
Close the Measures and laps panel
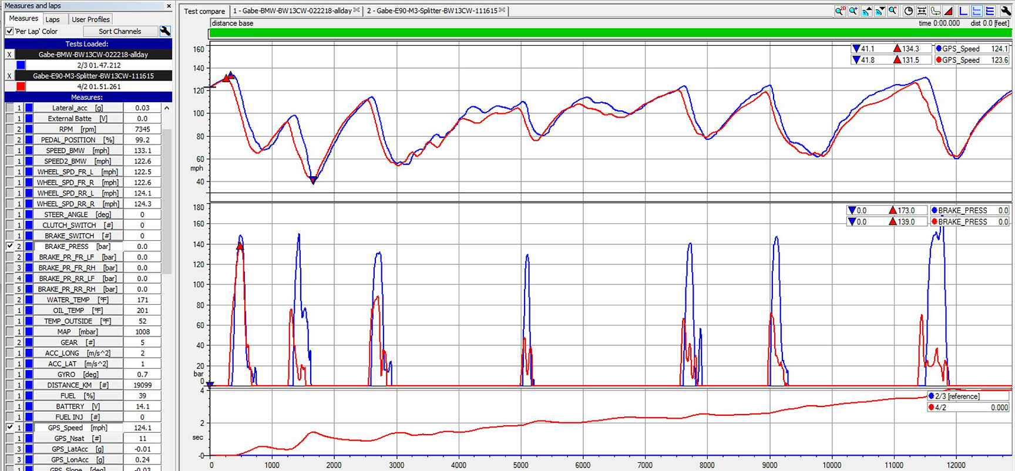(169, 6)
